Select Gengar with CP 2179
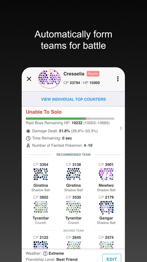 pos(106,210)
